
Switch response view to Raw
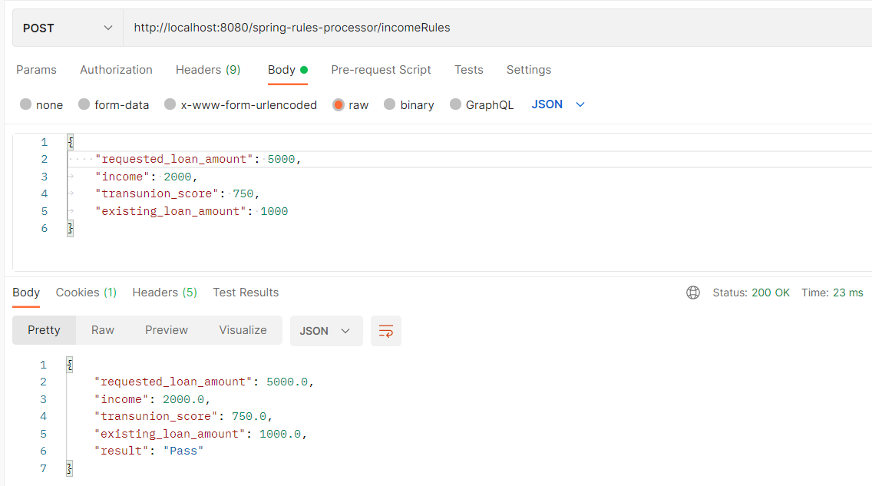click(103, 330)
